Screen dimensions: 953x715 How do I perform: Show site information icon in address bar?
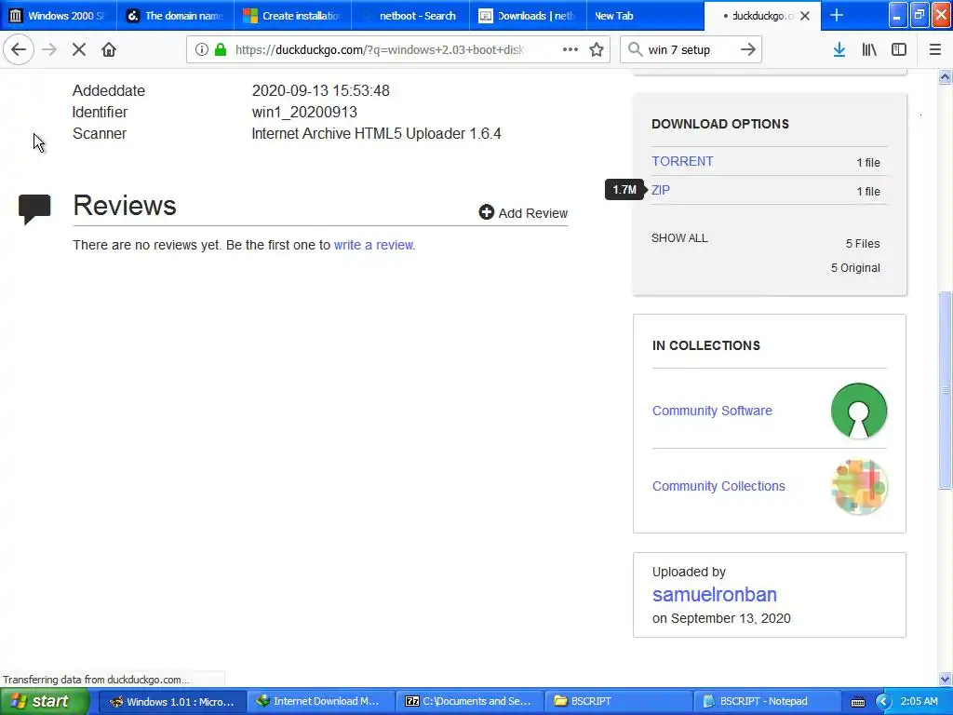[202, 49]
